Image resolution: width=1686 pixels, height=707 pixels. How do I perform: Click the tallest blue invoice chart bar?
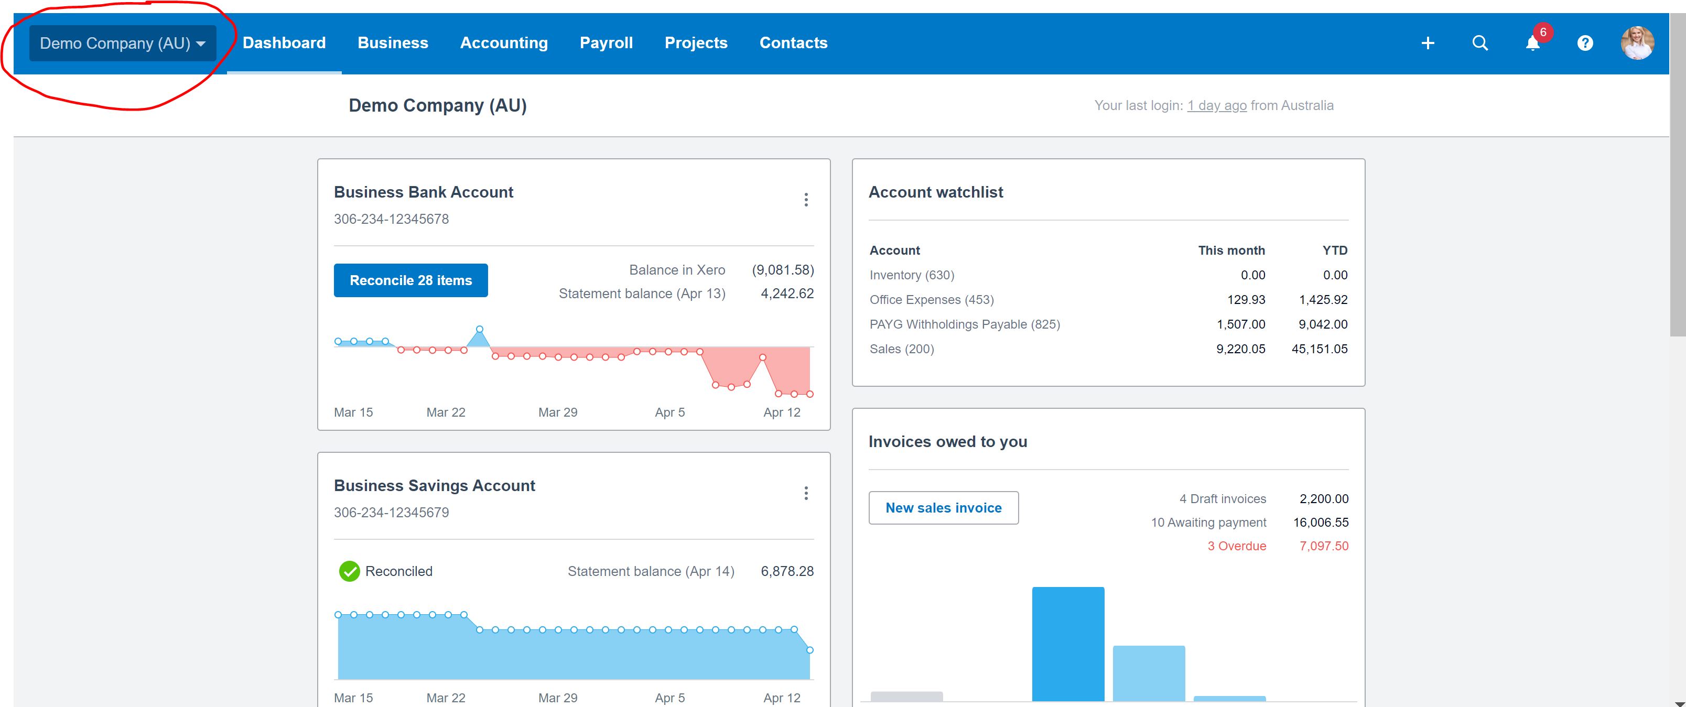click(1067, 643)
